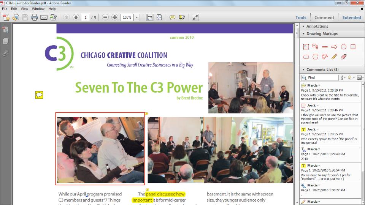Open the Extended pane
This screenshot has height=205, width=365.
(x=351, y=17)
